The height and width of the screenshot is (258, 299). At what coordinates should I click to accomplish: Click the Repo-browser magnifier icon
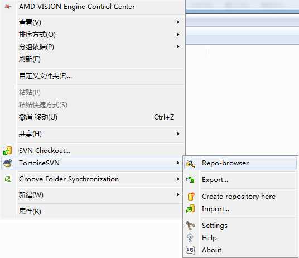point(190,164)
